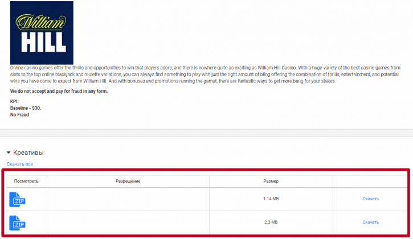
Task: Click the 'We do not accept and pay for fraud' text
Action: point(59,92)
